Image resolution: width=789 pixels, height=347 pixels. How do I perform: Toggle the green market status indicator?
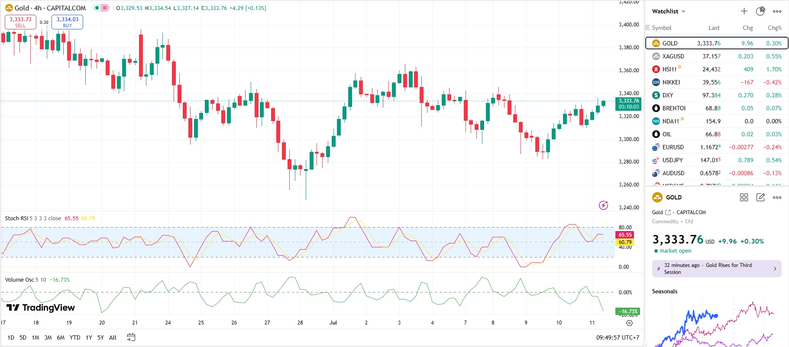[97, 8]
